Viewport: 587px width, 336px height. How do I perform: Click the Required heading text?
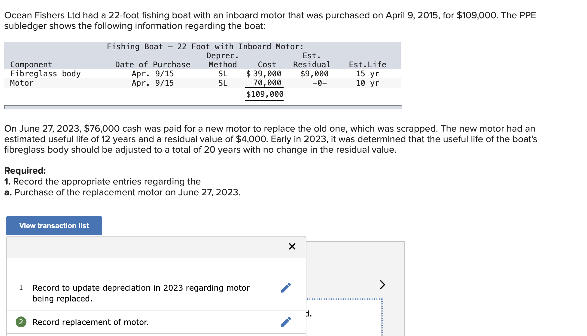click(x=25, y=170)
